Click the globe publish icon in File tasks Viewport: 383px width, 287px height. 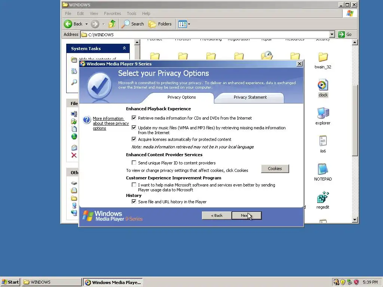[74, 136]
